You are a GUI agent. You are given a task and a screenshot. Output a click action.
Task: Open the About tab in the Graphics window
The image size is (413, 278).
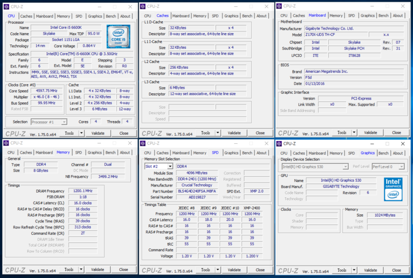coord(398,153)
